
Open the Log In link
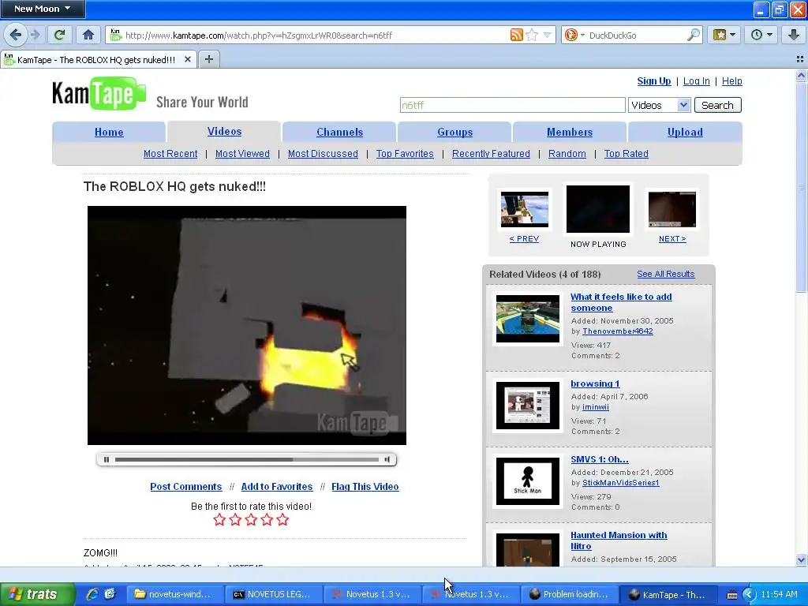696,81
